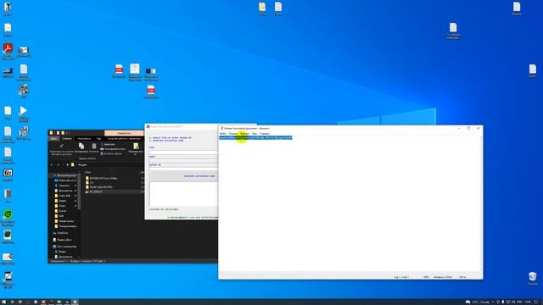This screenshot has width=543, height=305.
Task: Switch to the Главная tab in File Explorer
Action: 67,139
